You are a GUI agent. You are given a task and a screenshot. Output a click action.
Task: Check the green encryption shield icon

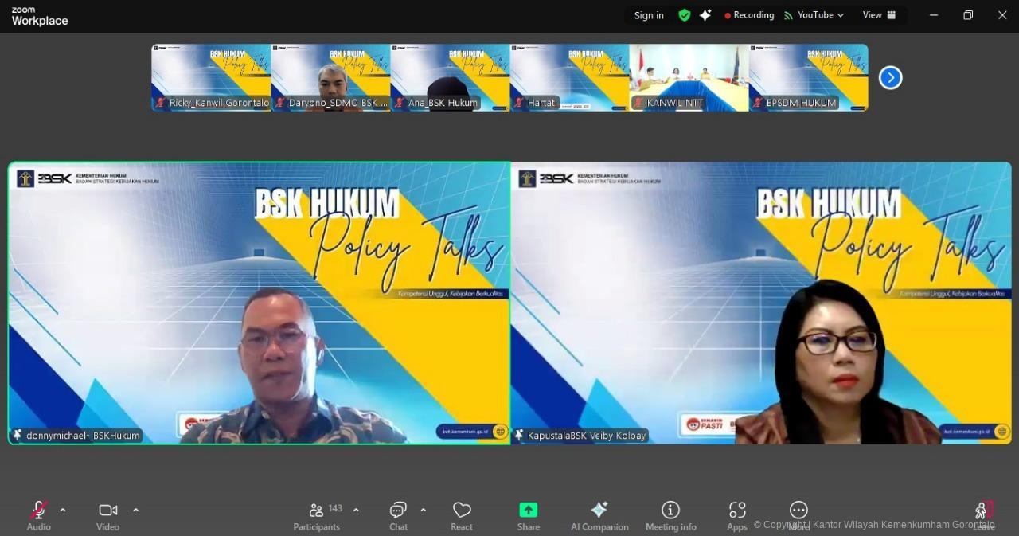click(684, 15)
